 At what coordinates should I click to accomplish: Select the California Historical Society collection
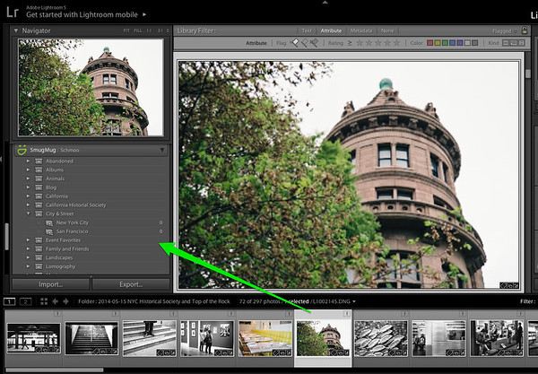76,204
